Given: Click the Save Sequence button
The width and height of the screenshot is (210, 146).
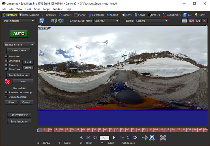Looking at the screenshot, I should 19,121.
